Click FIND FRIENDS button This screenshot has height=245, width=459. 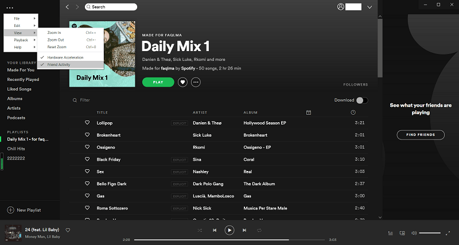[x=421, y=135]
